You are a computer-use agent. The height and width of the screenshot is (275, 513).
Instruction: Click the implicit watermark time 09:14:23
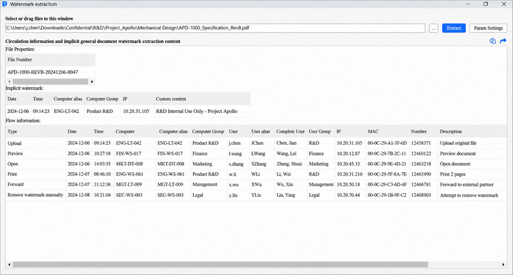[x=41, y=111]
